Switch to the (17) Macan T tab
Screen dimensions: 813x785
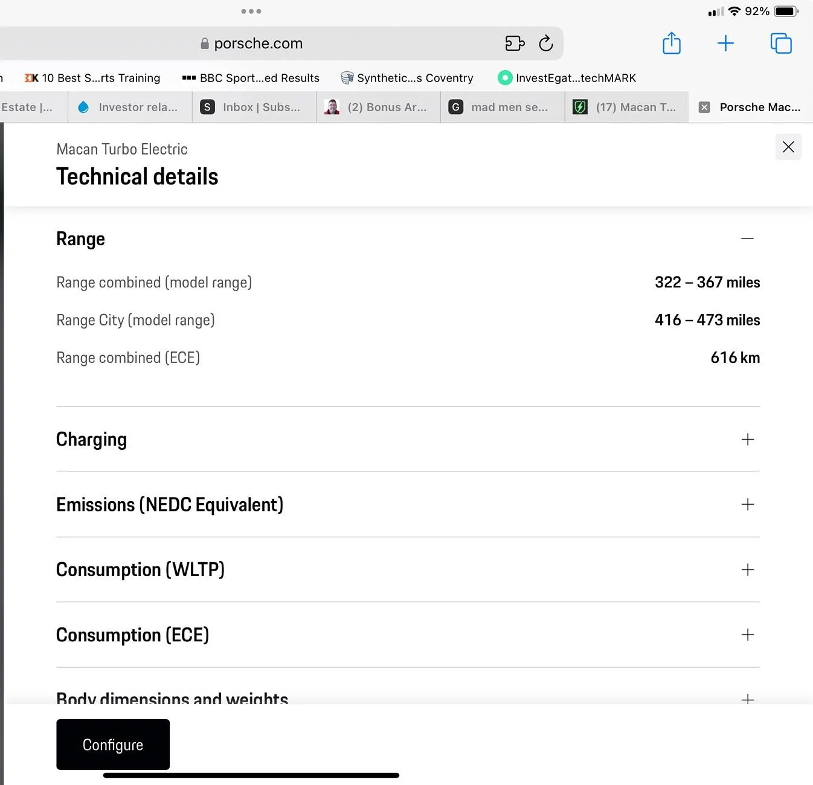point(625,107)
